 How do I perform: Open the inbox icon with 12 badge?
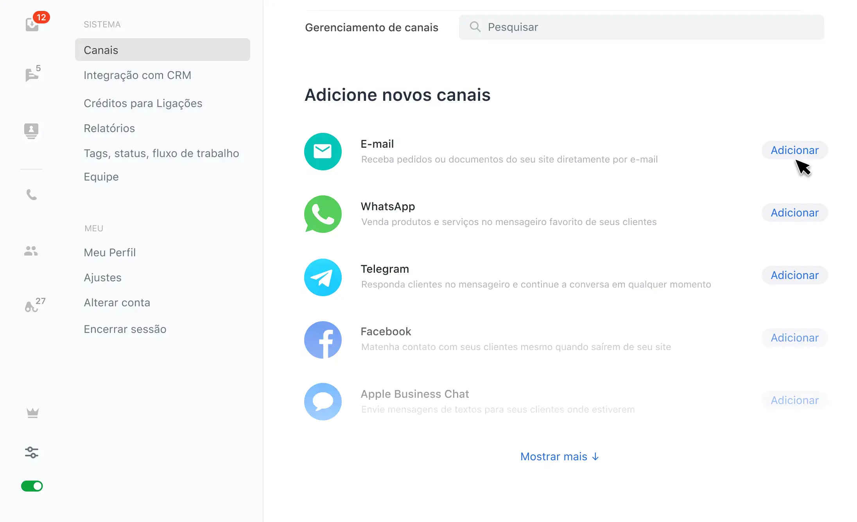coord(32,25)
